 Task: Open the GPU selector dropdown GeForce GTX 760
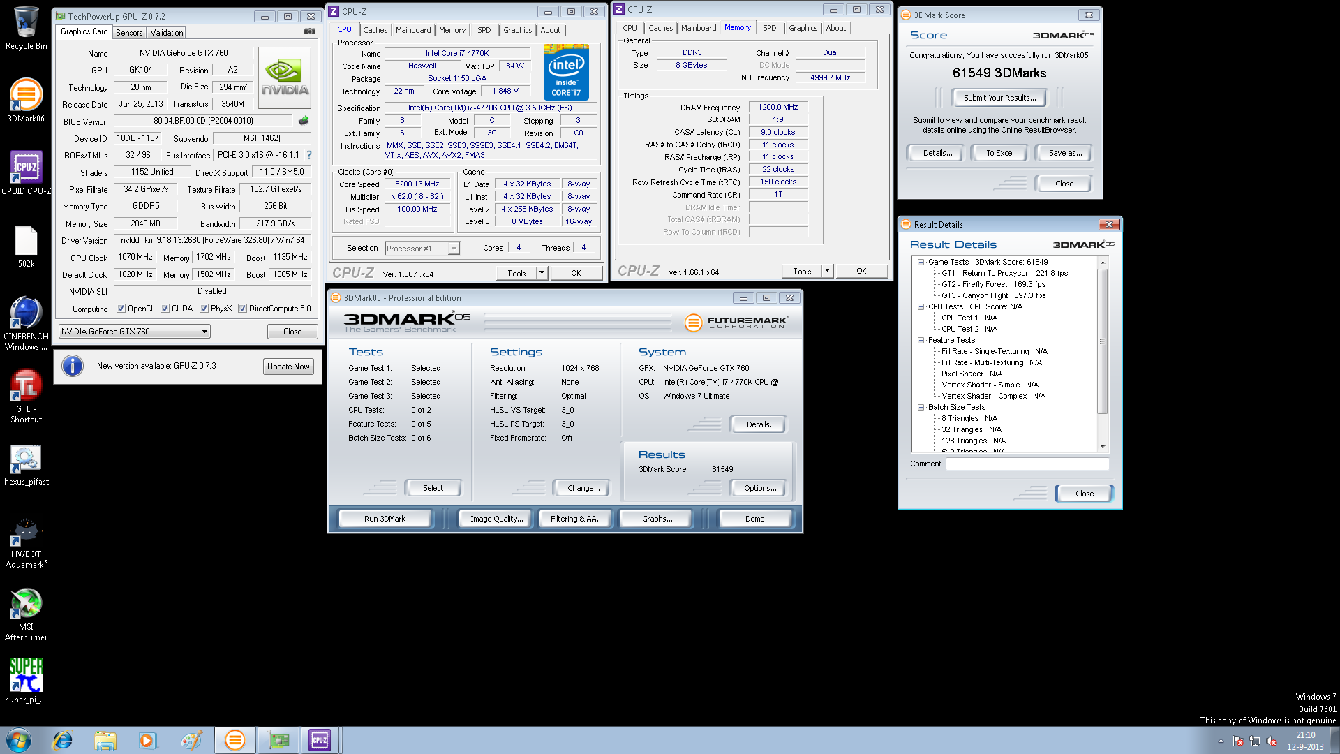click(x=135, y=332)
